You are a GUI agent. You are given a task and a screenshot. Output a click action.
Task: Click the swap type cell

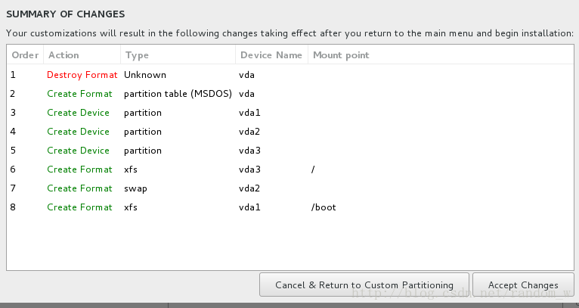click(x=135, y=188)
